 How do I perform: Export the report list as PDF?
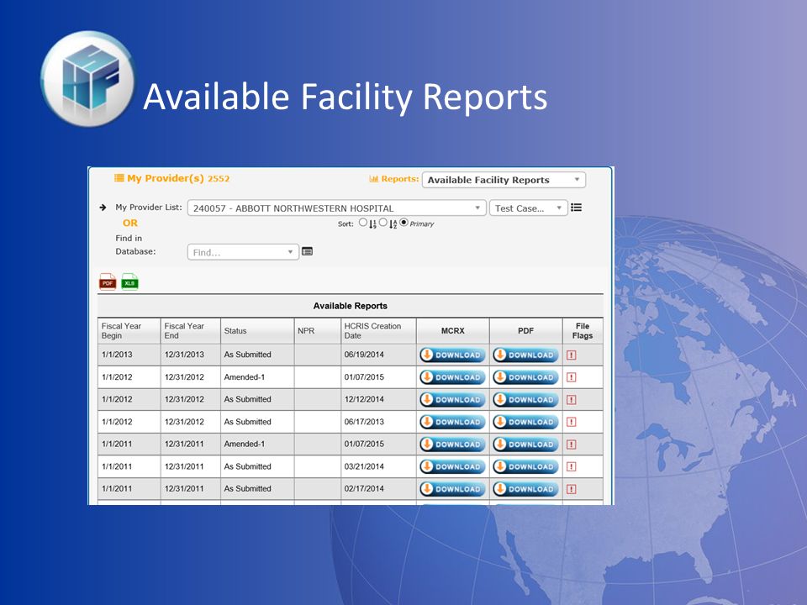(108, 282)
